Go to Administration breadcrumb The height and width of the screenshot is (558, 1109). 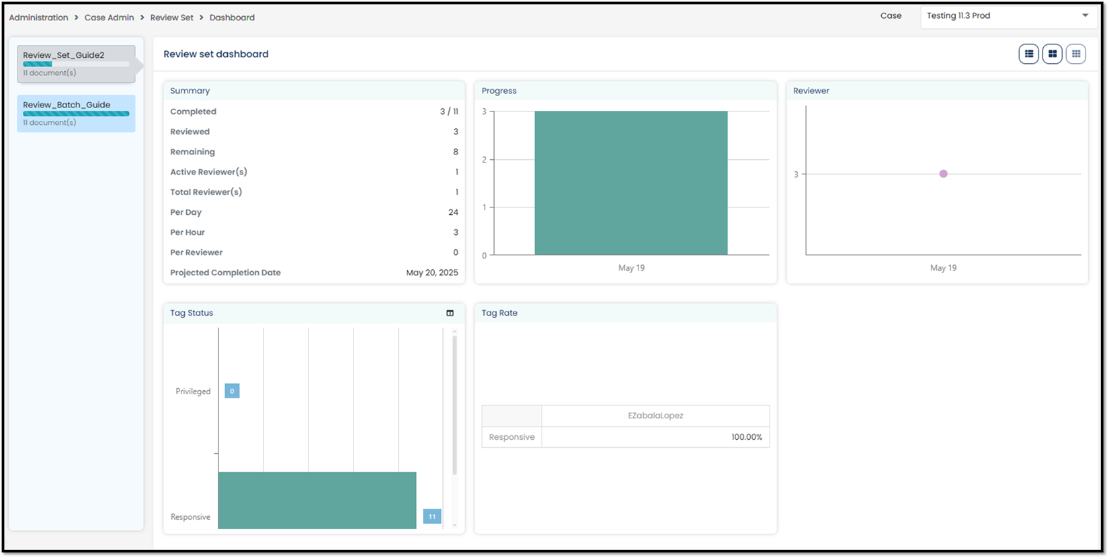tap(38, 17)
